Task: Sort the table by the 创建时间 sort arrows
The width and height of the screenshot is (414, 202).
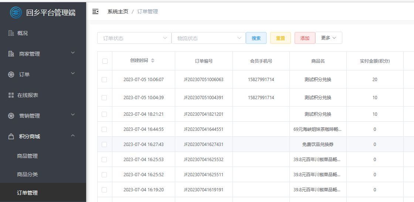Action: coord(153,60)
